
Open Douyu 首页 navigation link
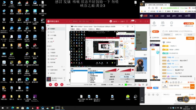(151, 16)
